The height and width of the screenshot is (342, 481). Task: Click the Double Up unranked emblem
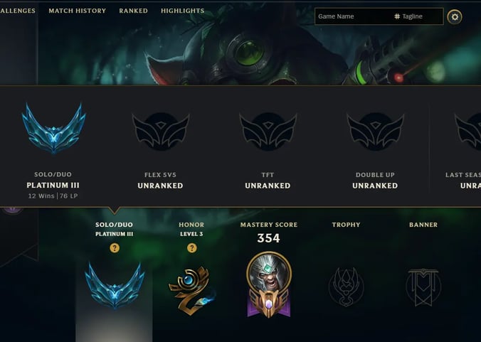[x=375, y=132]
